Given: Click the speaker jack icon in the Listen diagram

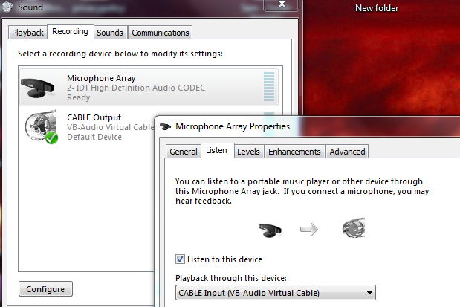Looking at the screenshot, I should pos(354,227).
